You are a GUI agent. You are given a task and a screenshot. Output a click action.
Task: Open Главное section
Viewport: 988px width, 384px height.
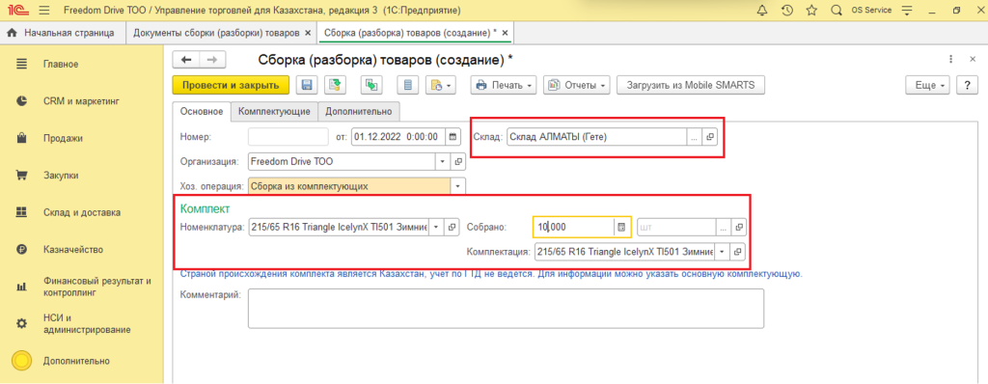(x=61, y=64)
